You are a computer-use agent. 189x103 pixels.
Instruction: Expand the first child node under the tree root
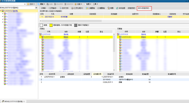[3, 14]
